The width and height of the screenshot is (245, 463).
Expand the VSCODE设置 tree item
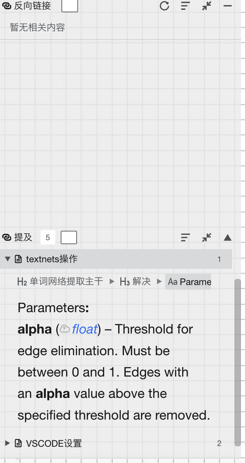pos(7,443)
